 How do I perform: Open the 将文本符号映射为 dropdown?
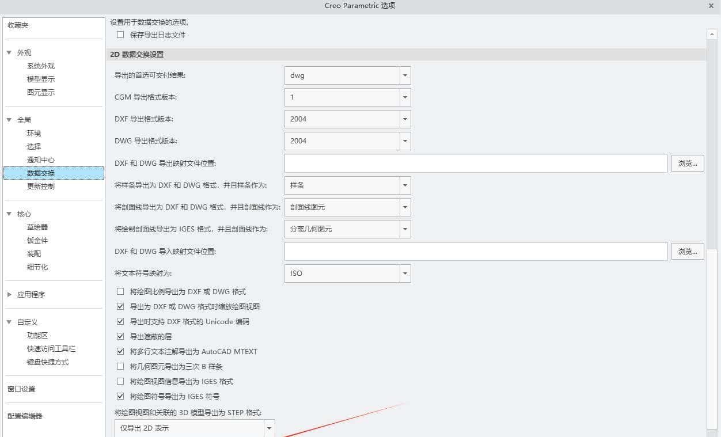405,273
